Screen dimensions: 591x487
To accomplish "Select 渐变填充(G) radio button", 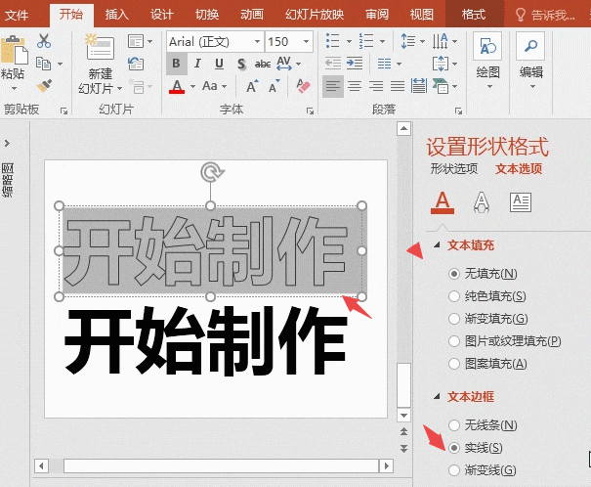I will [x=454, y=319].
